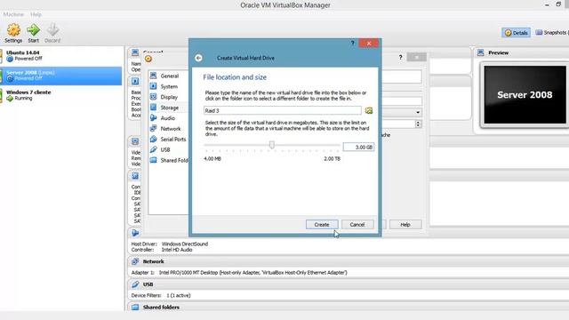The width and height of the screenshot is (569, 320).
Task: Click the Network section header
Action: pos(154,261)
